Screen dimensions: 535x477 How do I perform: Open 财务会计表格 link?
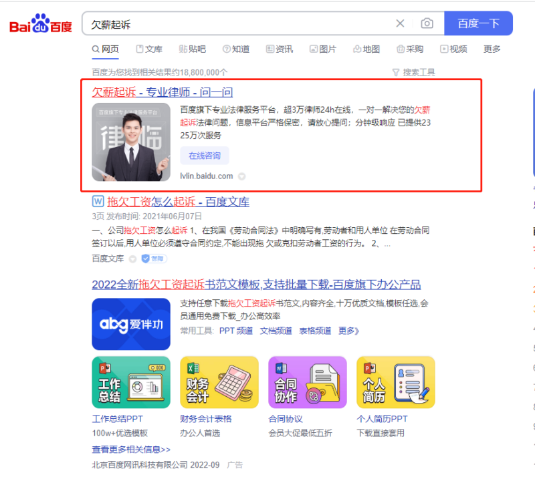point(206,419)
